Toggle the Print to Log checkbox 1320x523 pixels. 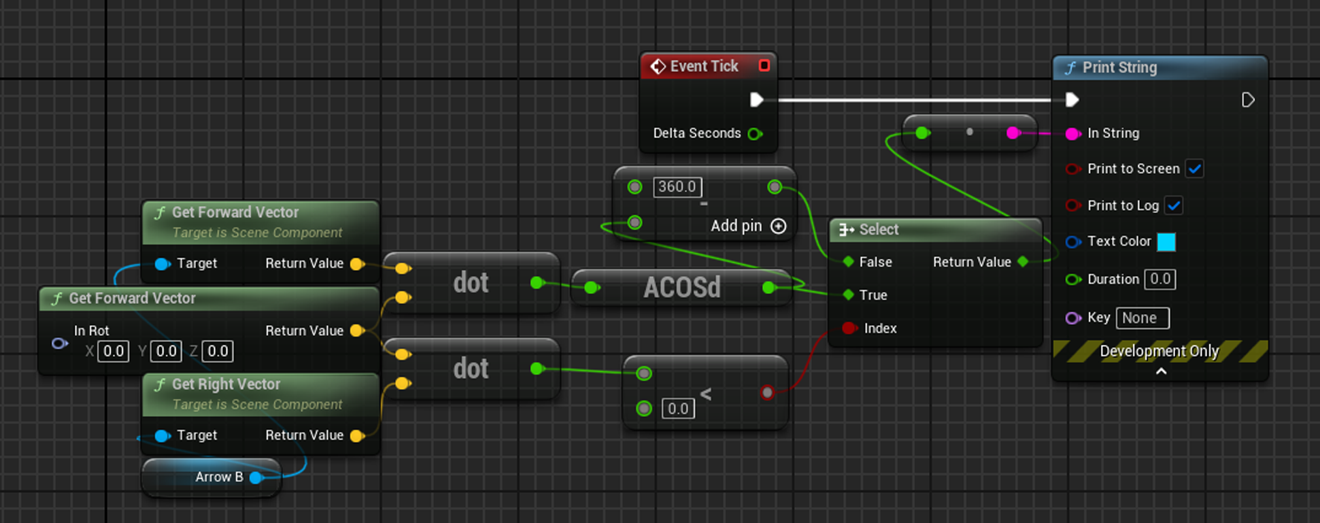click(1174, 205)
